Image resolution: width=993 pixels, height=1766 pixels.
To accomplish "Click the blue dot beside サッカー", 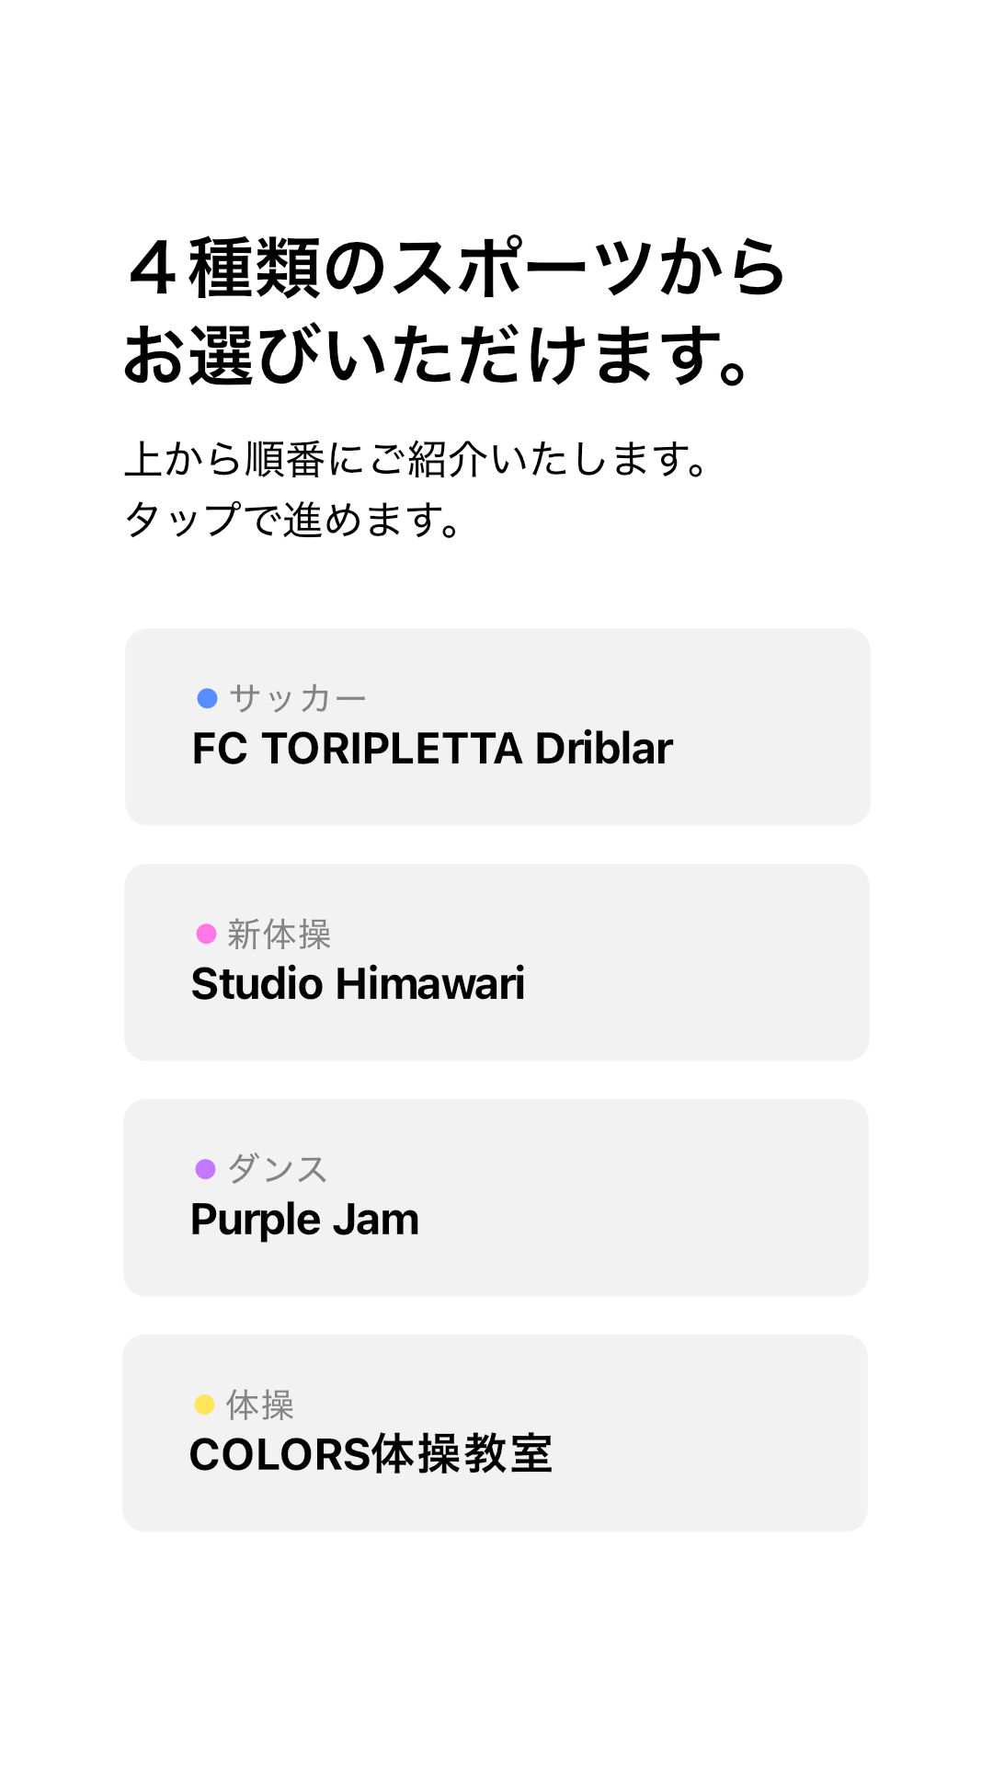I will click(208, 698).
